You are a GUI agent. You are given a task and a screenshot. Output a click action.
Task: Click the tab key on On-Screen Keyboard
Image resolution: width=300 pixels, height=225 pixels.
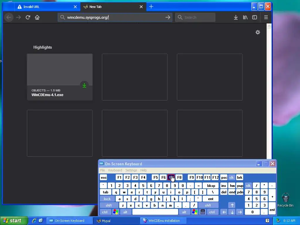pyautogui.click(x=105, y=192)
